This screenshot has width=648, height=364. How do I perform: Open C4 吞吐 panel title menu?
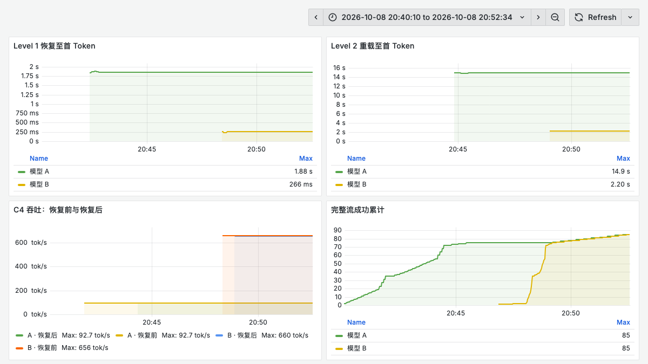coord(58,210)
